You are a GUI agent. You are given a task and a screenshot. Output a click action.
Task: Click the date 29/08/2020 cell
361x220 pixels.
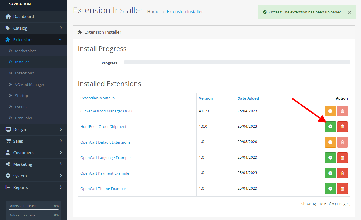[x=262, y=142]
